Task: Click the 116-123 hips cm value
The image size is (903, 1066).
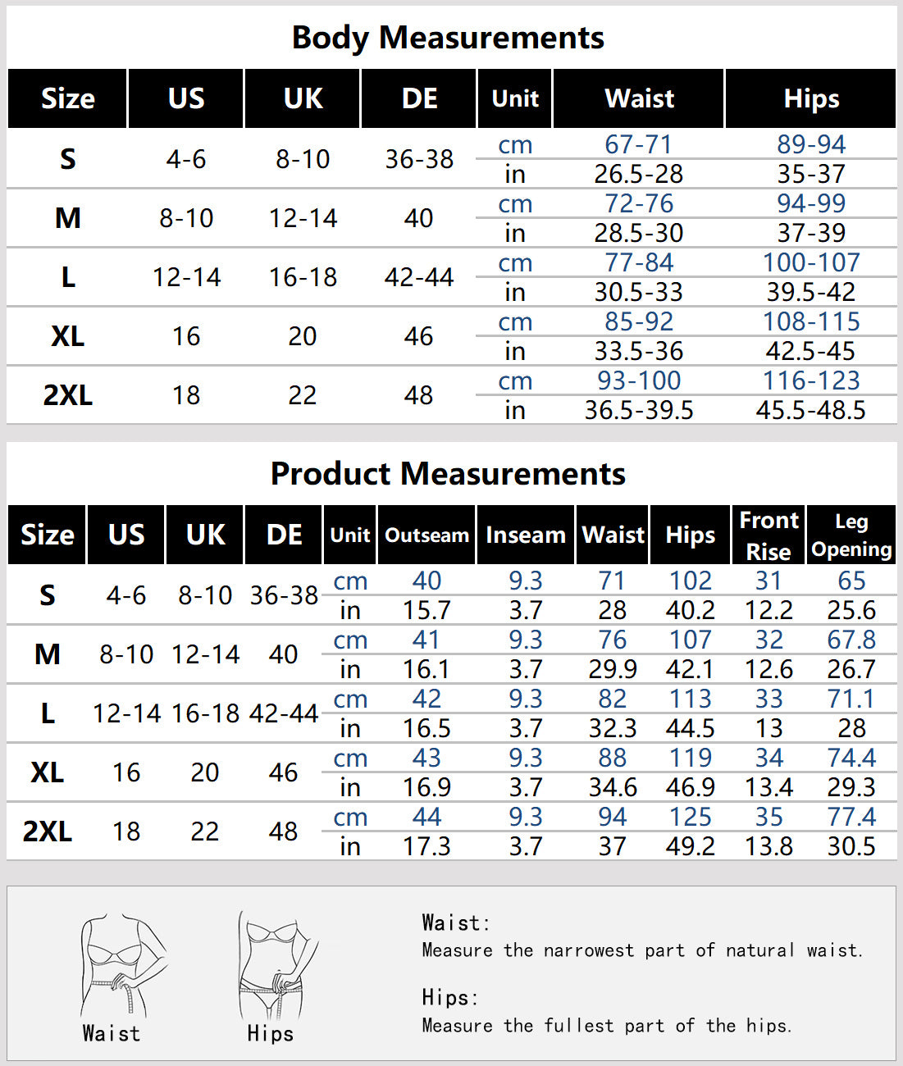Action: [811, 380]
